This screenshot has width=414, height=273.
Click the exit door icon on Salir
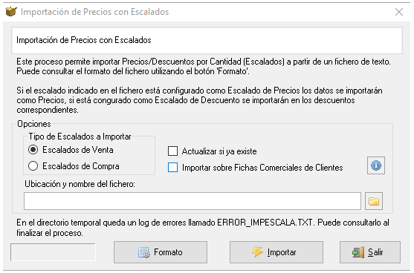[x=358, y=252]
